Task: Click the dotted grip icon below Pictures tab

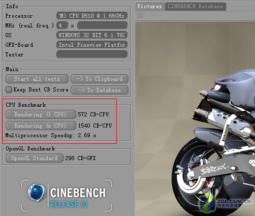Action: click(140, 16)
